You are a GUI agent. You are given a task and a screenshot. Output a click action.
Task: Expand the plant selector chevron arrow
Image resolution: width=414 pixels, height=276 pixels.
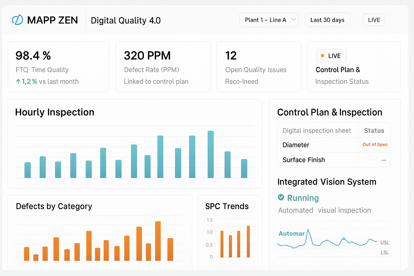click(x=294, y=20)
